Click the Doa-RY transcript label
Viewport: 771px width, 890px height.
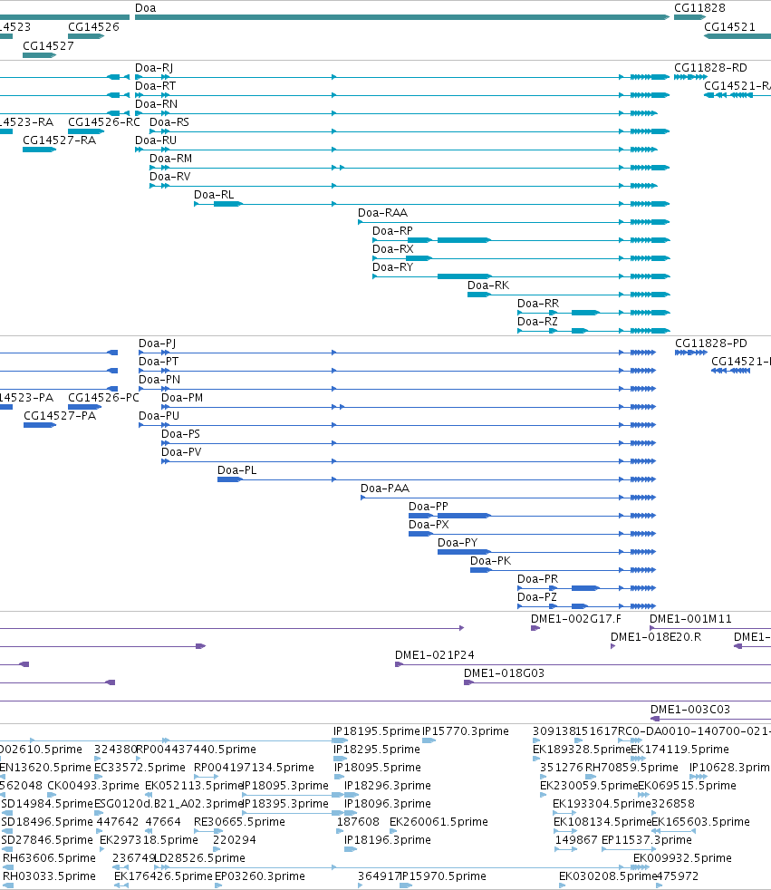[x=392, y=267]
